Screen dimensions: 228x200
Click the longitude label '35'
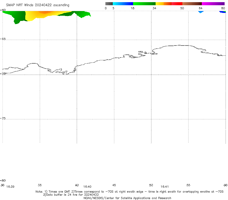pos(40,185)
